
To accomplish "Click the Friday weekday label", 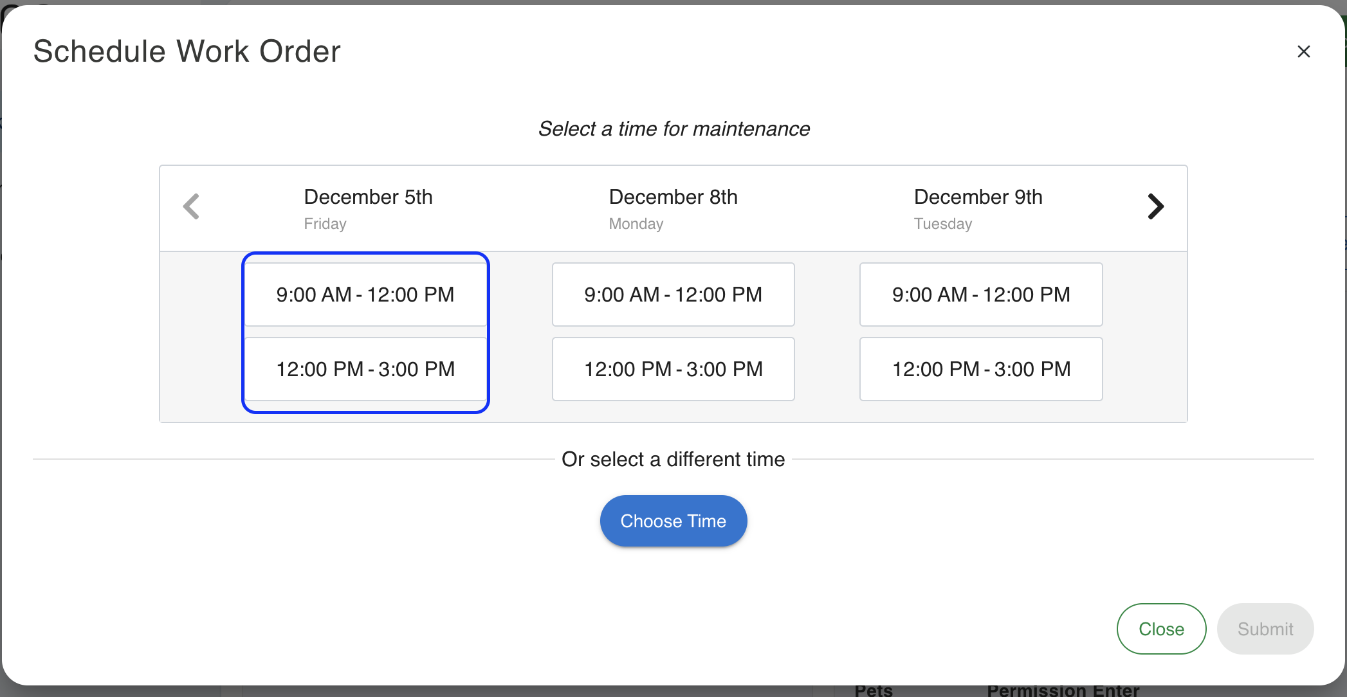I will point(325,224).
